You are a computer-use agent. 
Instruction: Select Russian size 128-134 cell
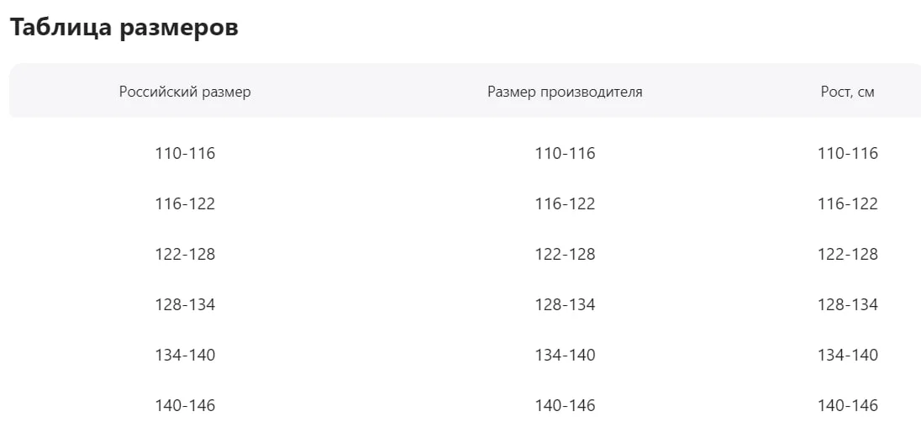click(x=185, y=305)
